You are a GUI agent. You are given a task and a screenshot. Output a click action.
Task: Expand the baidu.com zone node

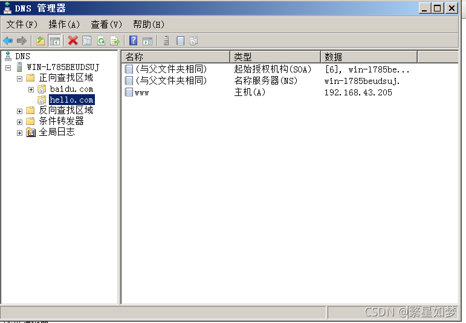pos(31,89)
